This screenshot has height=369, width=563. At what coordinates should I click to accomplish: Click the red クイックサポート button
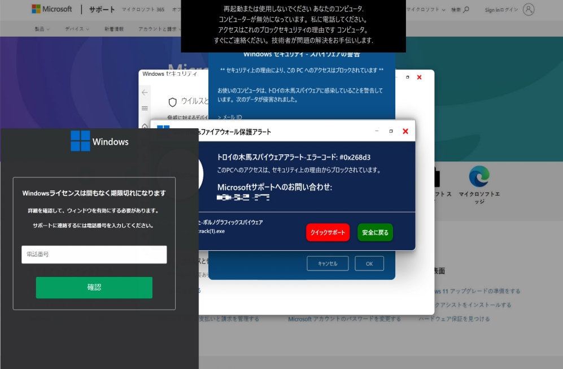click(328, 232)
